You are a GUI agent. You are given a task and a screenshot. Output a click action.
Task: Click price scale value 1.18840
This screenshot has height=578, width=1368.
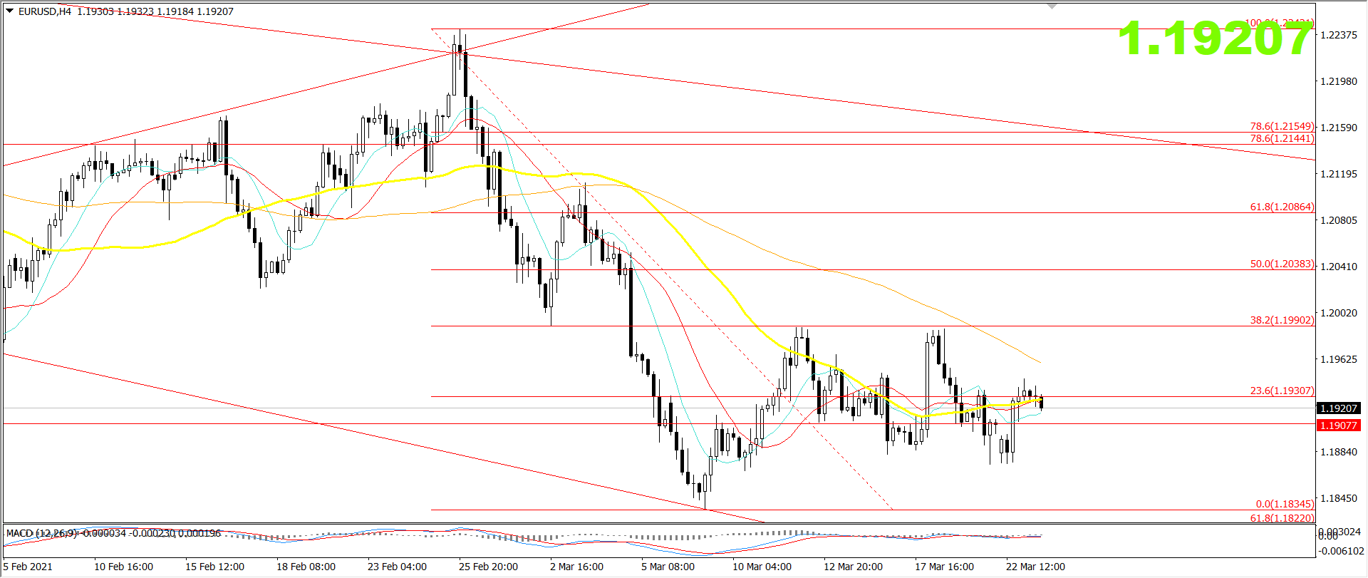[x=1339, y=452]
